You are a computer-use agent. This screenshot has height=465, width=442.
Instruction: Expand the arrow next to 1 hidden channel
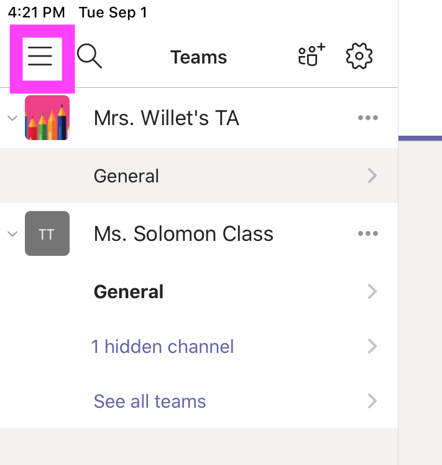pos(372,346)
